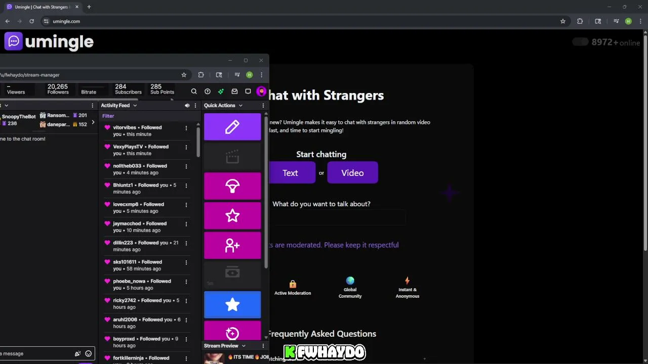Bookmark stream-manager page with star icon
Viewport: 648px width, 364px height.
[x=184, y=75]
